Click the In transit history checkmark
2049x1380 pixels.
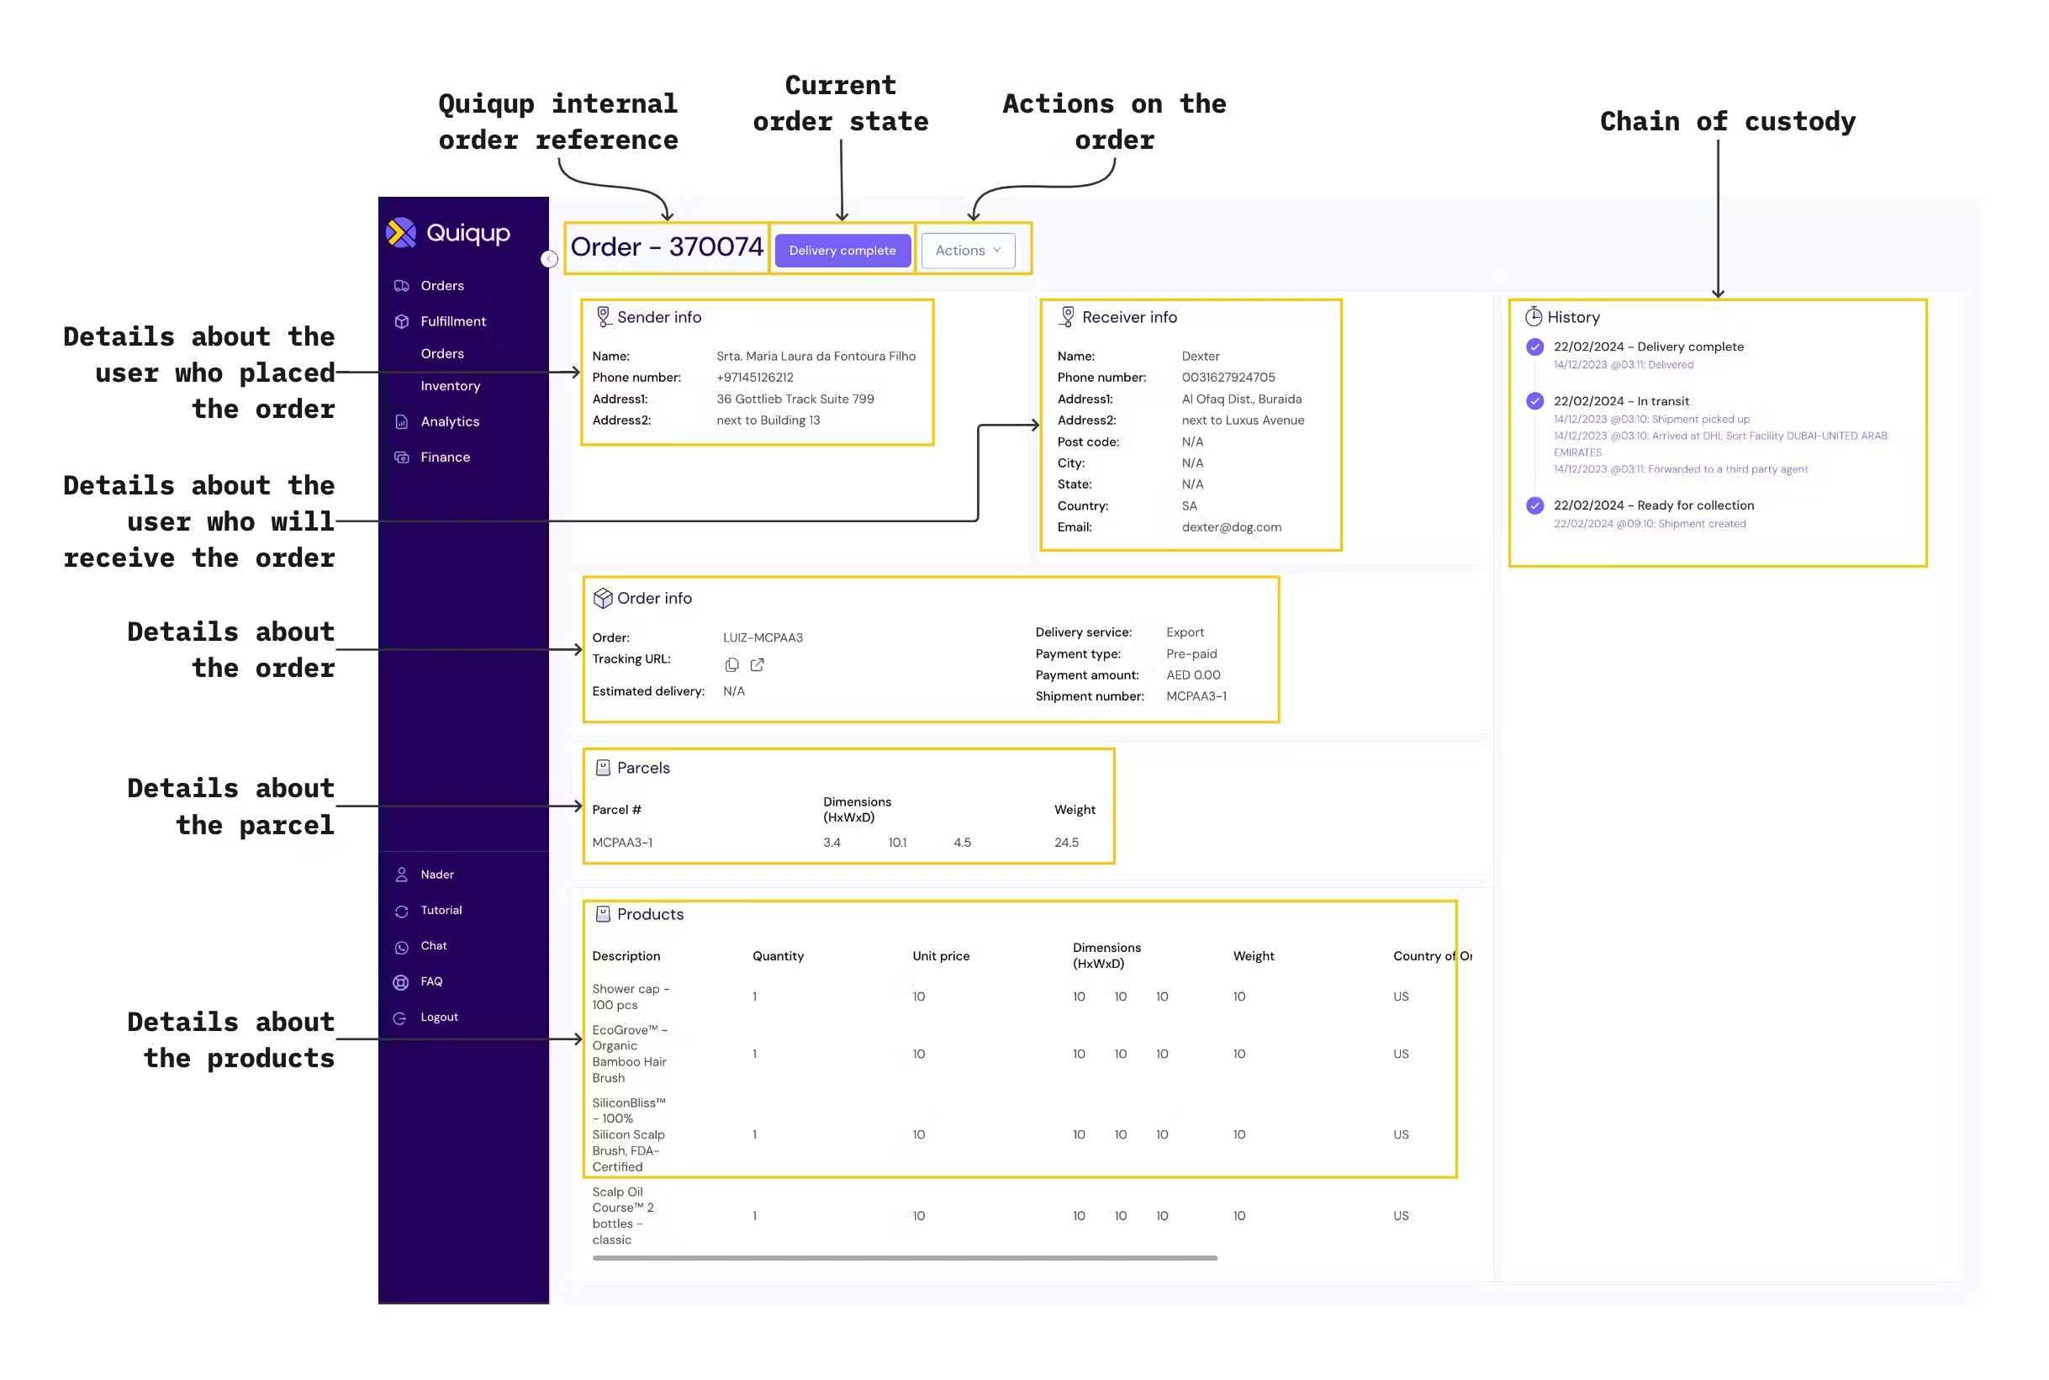(1534, 401)
